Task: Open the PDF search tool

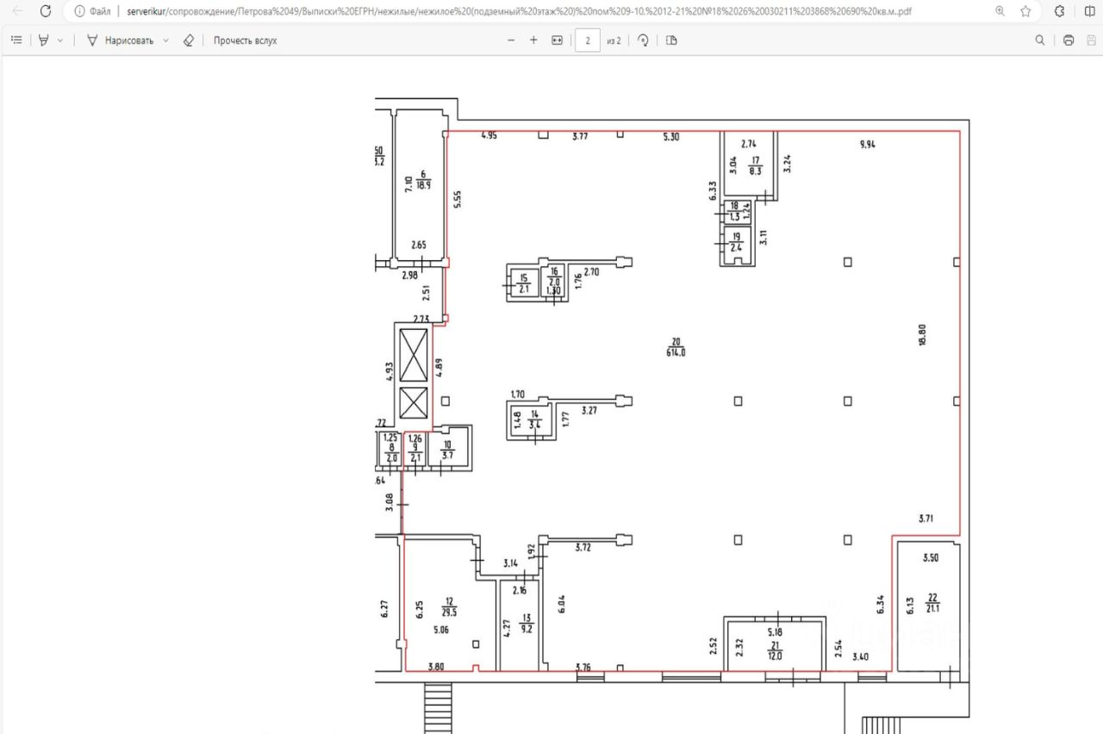Action: pos(1040,40)
